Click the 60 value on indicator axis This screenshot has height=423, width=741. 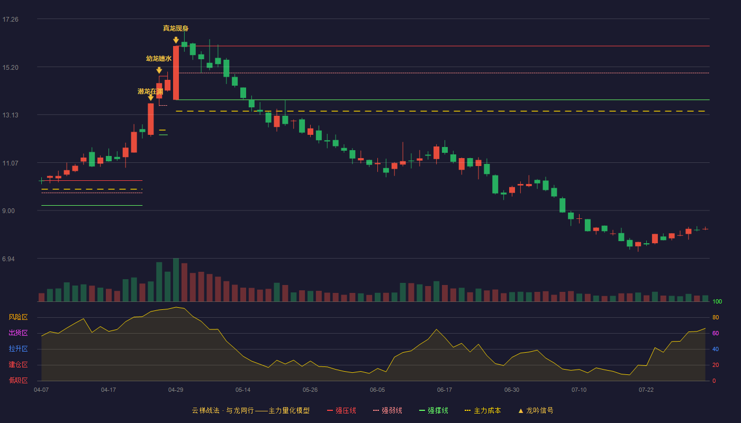(x=716, y=333)
